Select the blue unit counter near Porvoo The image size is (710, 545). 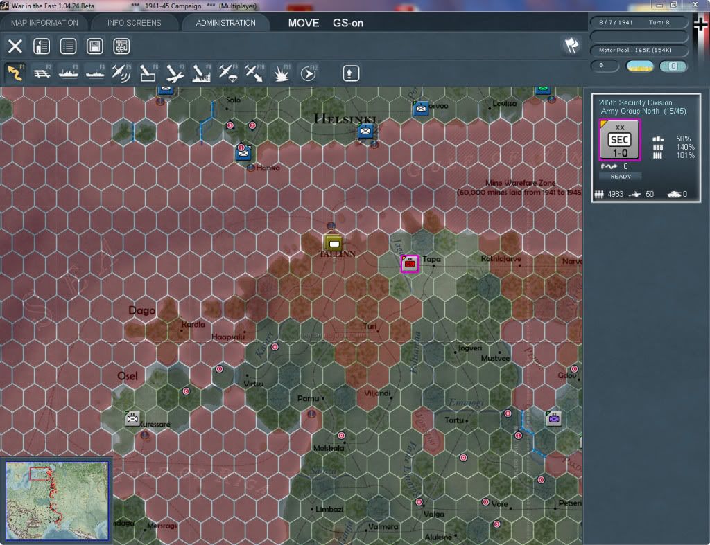421,109
